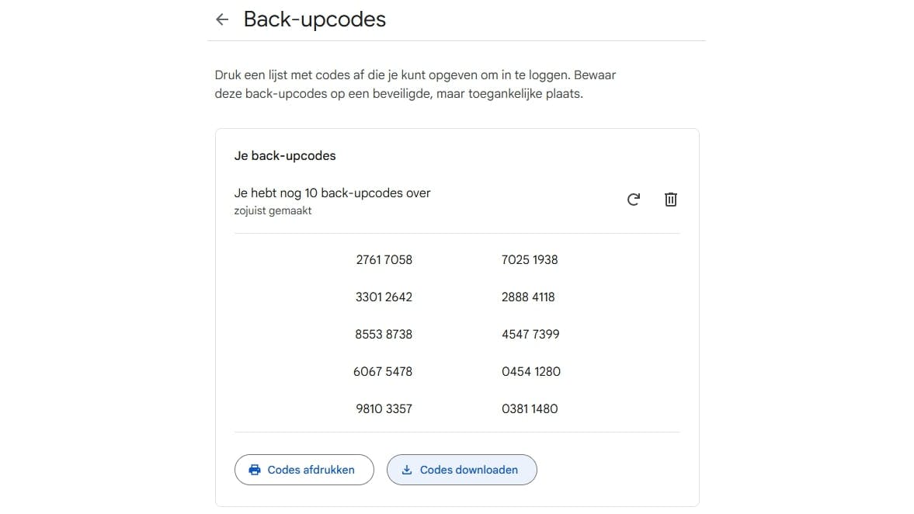Click on backup code 3301 2642

tap(384, 297)
